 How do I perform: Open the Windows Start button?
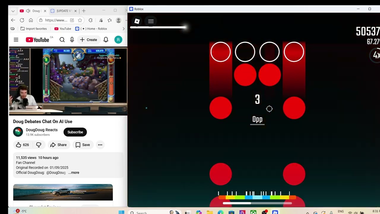tap(121, 212)
